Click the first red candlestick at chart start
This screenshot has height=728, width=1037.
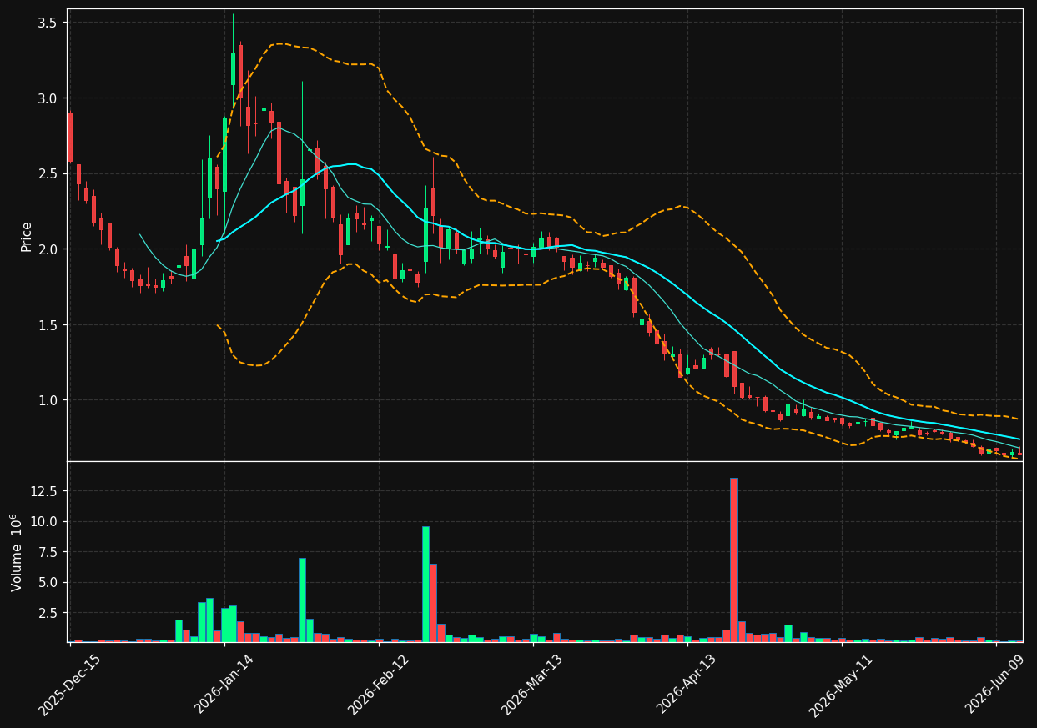[x=70, y=137]
